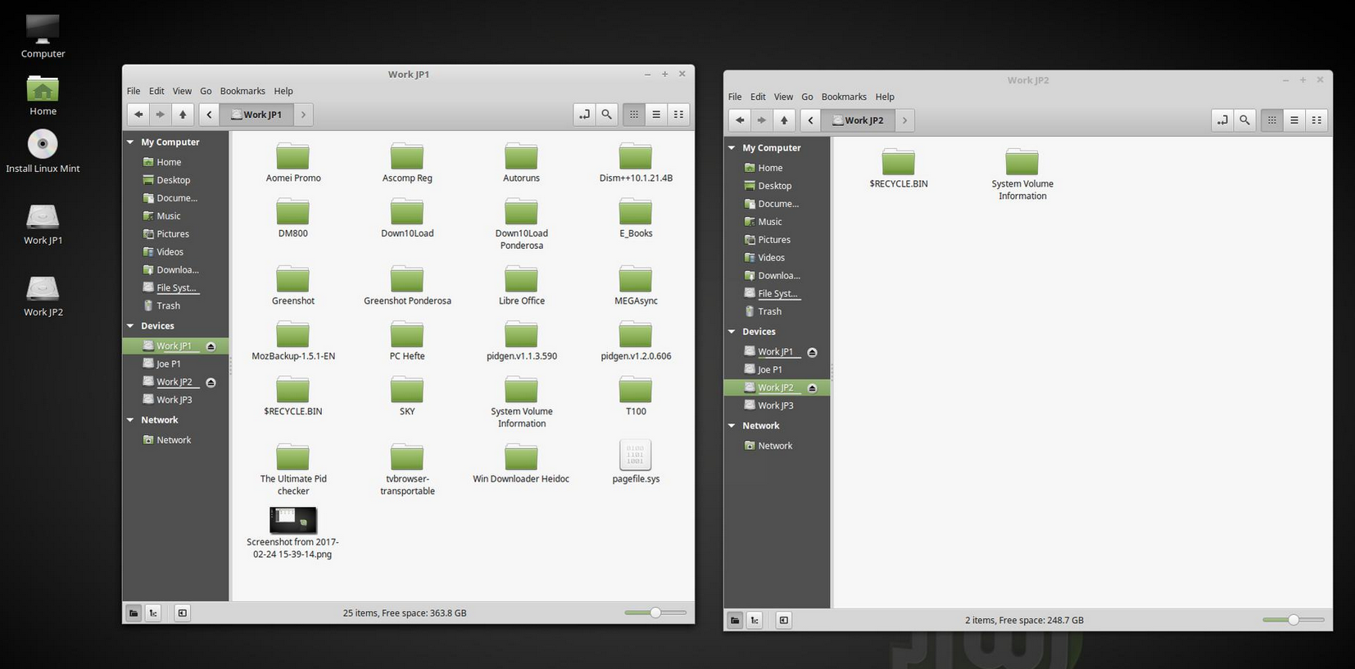Select the MEGAsync folder

636,285
